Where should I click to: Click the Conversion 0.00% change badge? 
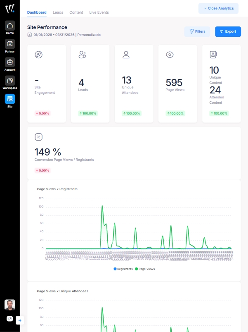click(x=43, y=170)
